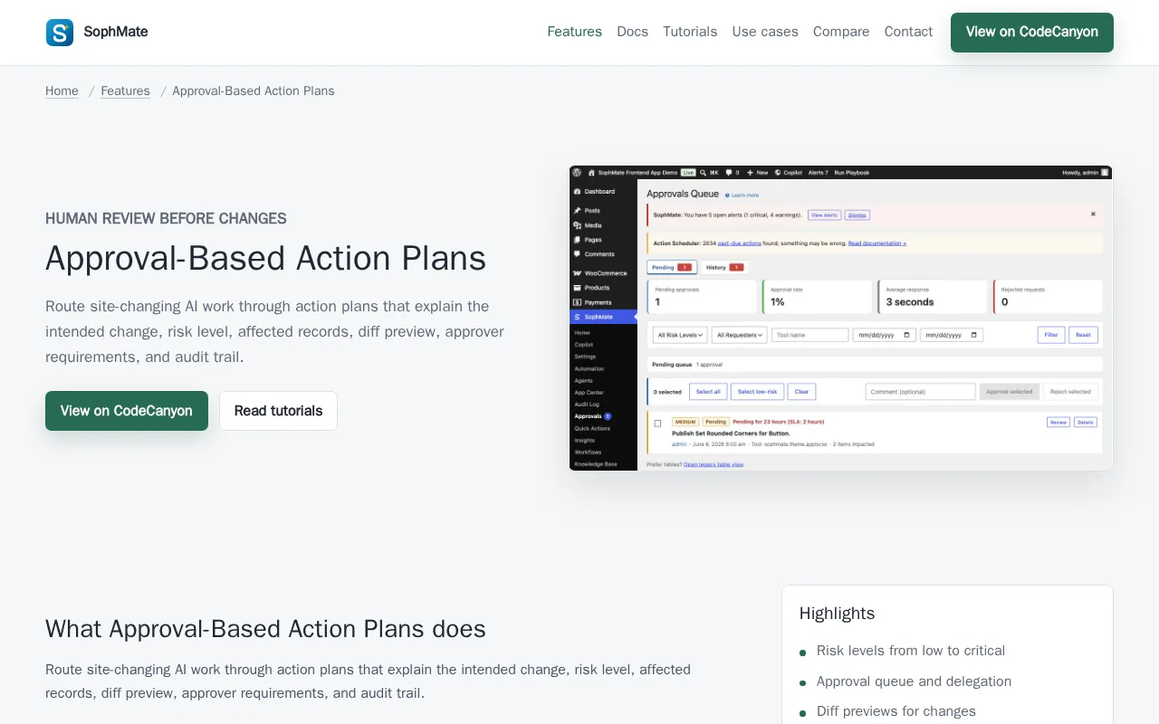This screenshot has height=724, width=1159.
Task: Click the Read tutorials button
Action: tap(278, 411)
